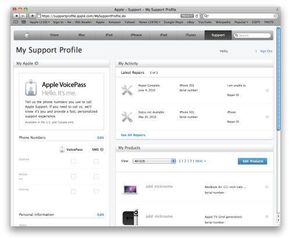The image size is (291, 238).
Task: Click the Edit Products button
Action: [x=253, y=161]
